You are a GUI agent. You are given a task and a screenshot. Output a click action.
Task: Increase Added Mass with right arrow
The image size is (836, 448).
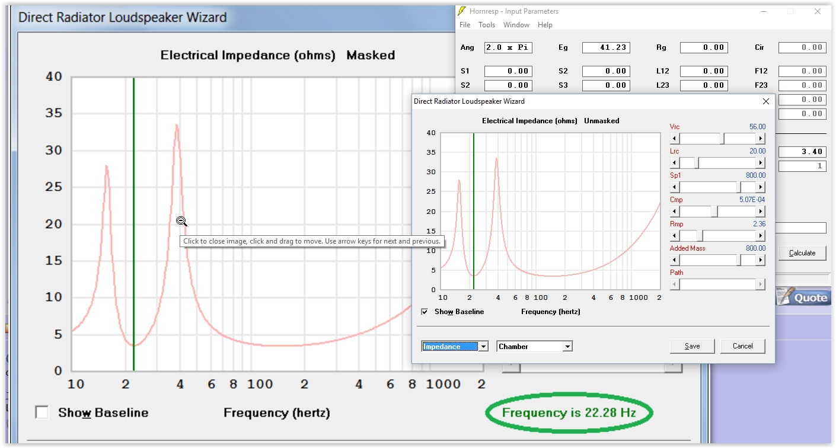(761, 260)
